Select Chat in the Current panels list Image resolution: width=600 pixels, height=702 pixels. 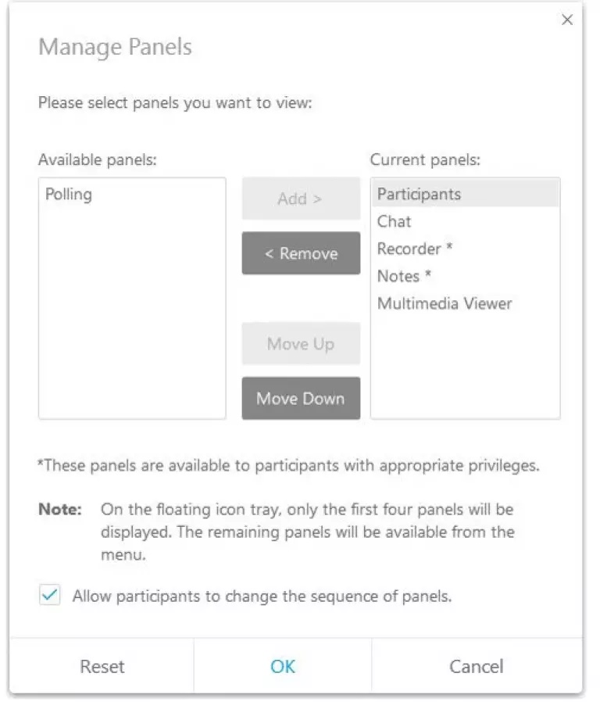coord(394,221)
